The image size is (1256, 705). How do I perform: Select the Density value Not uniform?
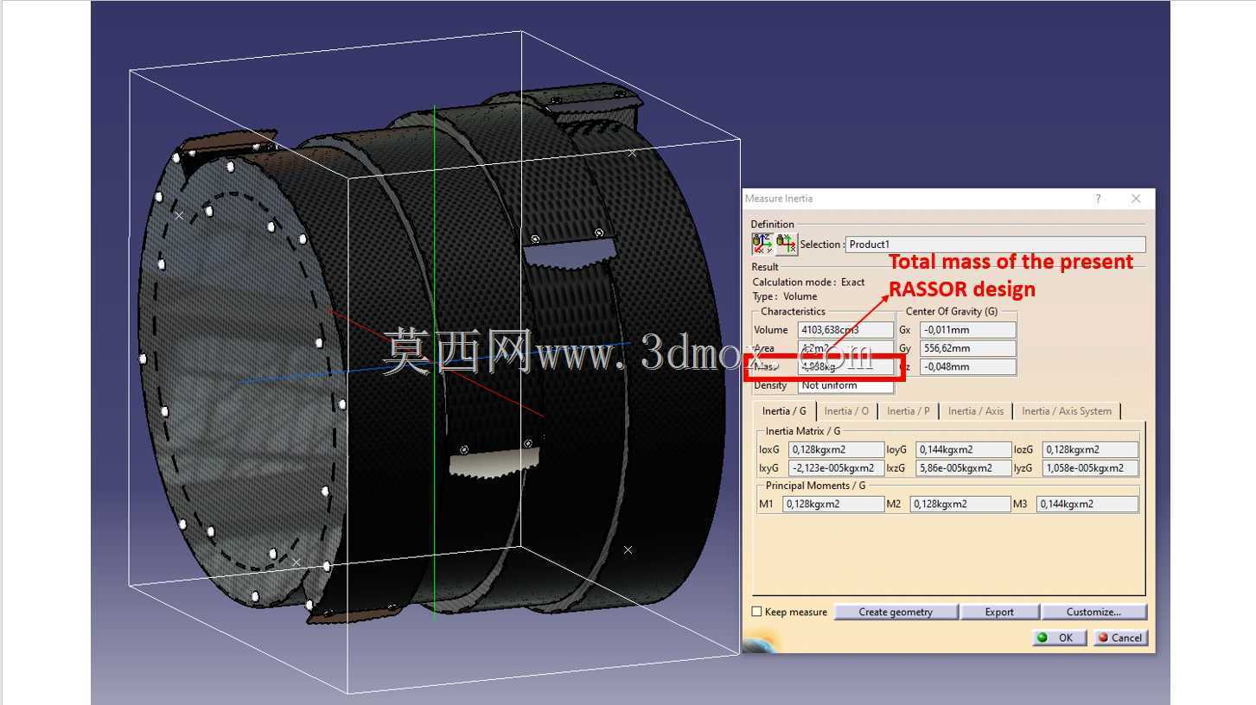click(845, 385)
